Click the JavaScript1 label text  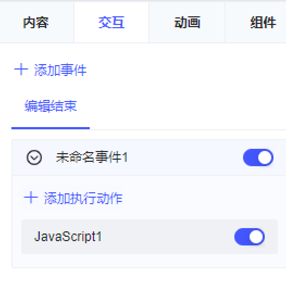point(68,237)
